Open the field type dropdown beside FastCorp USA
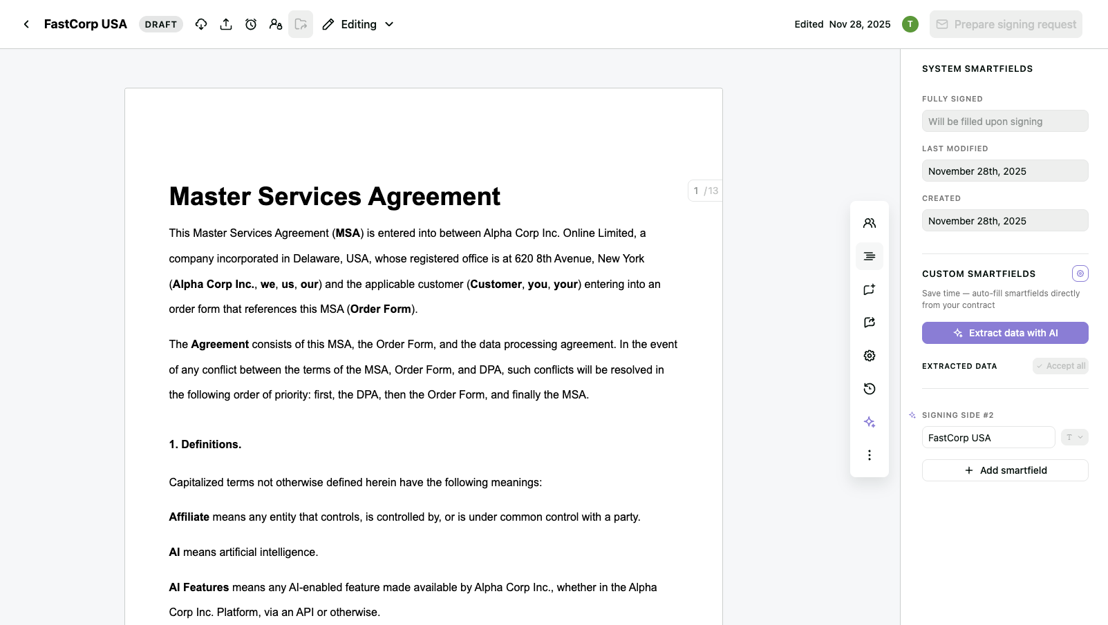 click(1074, 437)
